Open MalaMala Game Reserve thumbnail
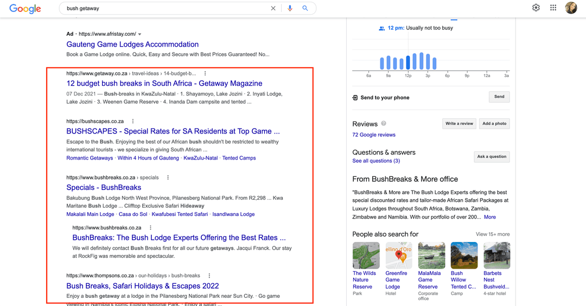Image resolution: width=586 pixels, height=306 pixels. pyautogui.click(x=432, y=256)
